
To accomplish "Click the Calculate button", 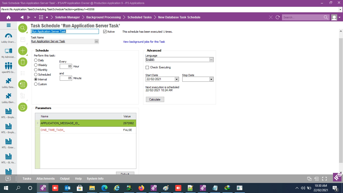I will [x=155, y=100].
